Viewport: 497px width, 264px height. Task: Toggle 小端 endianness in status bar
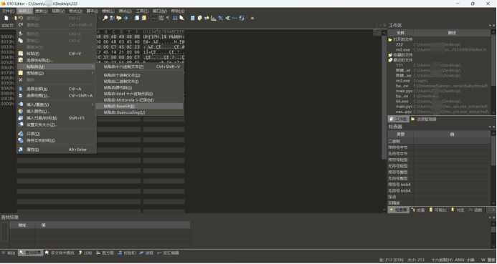coord(470,260)
